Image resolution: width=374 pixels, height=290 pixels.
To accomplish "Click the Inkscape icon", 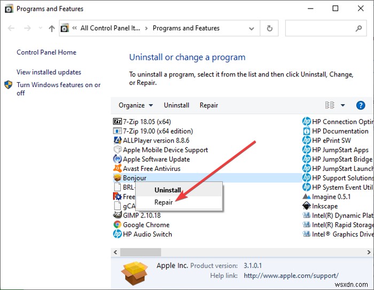I will click(x=307, y=206).
